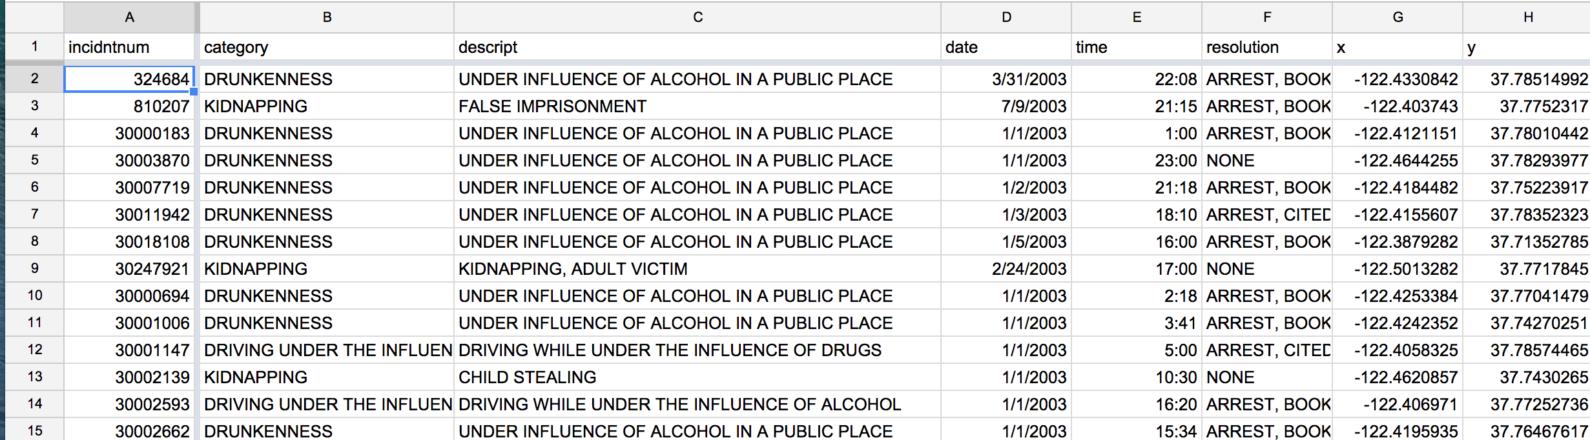Select row 9 header

click(34, 268)
